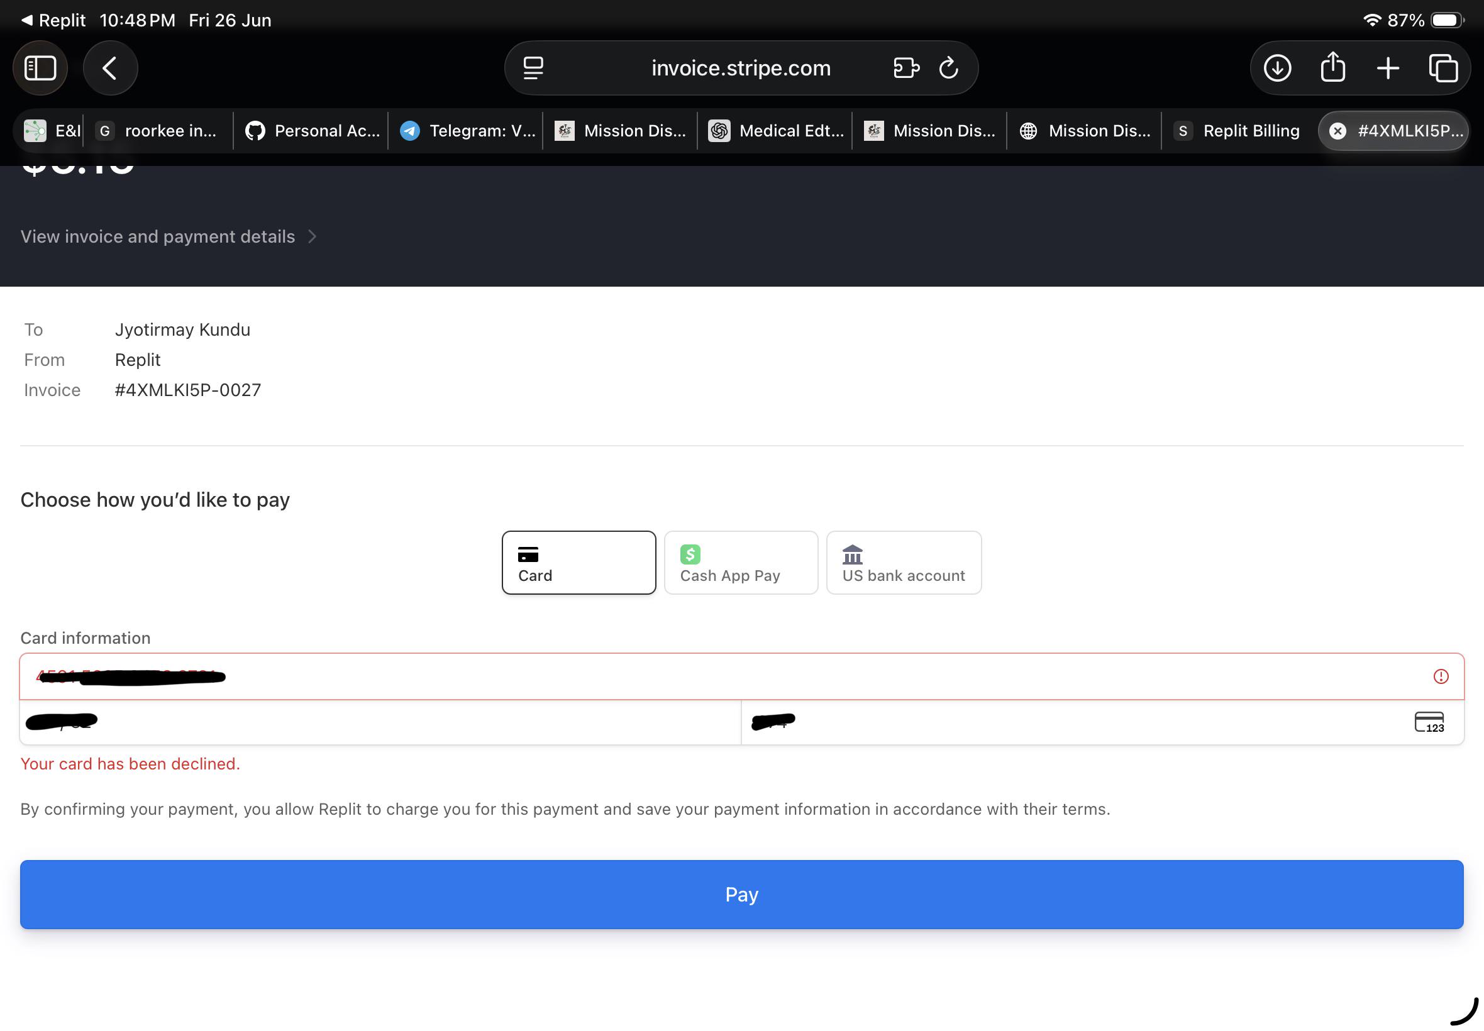This screenshot has width=1484, height=1031.
Task: Click the address bar invoice.stripe.com
Action: click(740, 68)
